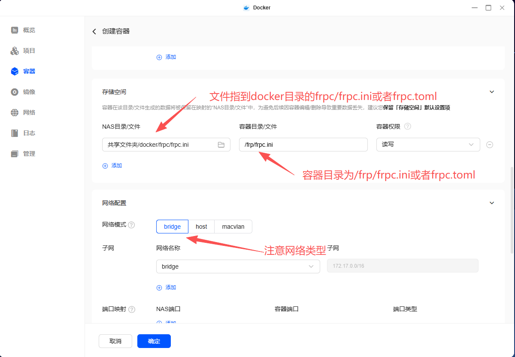This screenshot has height=357, width=515.
Task: Open the 读写 permission dropdown
Action: click(x=427, y=145)
